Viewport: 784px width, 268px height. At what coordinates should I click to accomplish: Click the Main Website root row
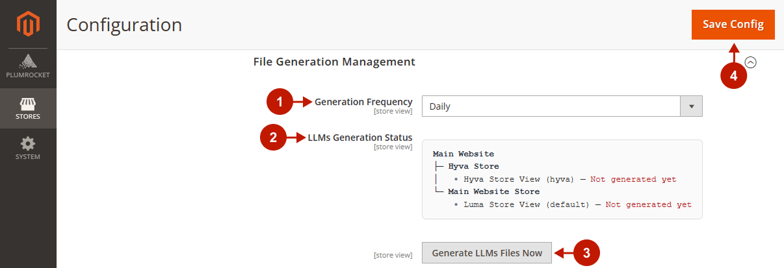[x=463, y=154]
